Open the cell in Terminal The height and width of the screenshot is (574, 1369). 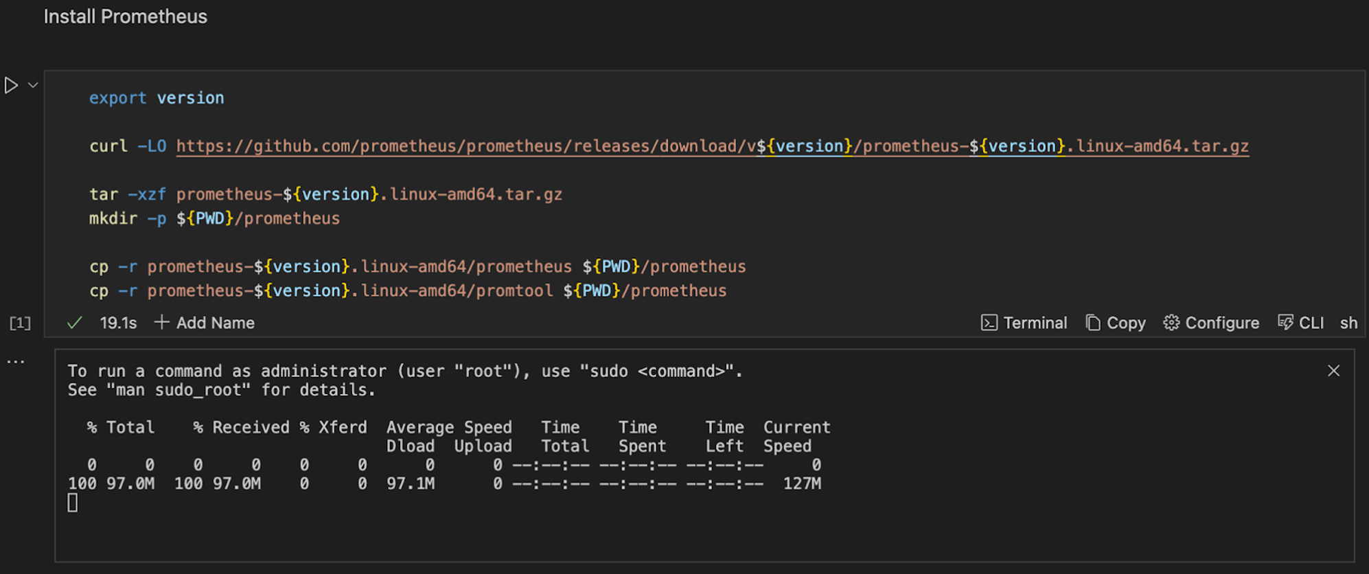click(1024, 323)
